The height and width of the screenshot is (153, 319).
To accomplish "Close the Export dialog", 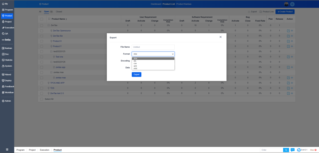I will click(x=220, y=37).
